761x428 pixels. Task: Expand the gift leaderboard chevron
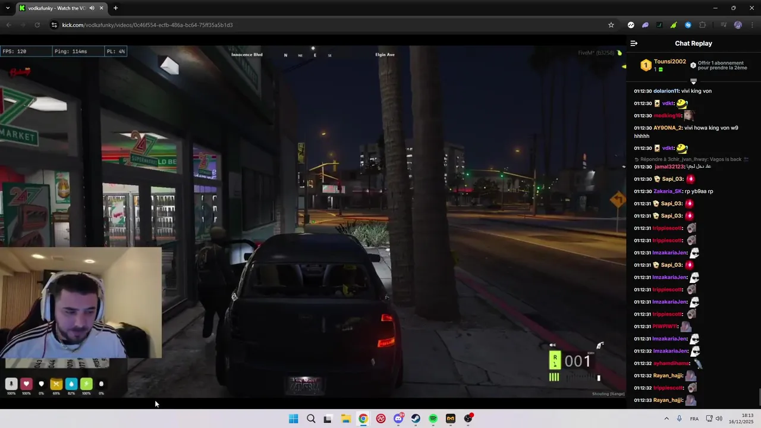coord(693,81)
